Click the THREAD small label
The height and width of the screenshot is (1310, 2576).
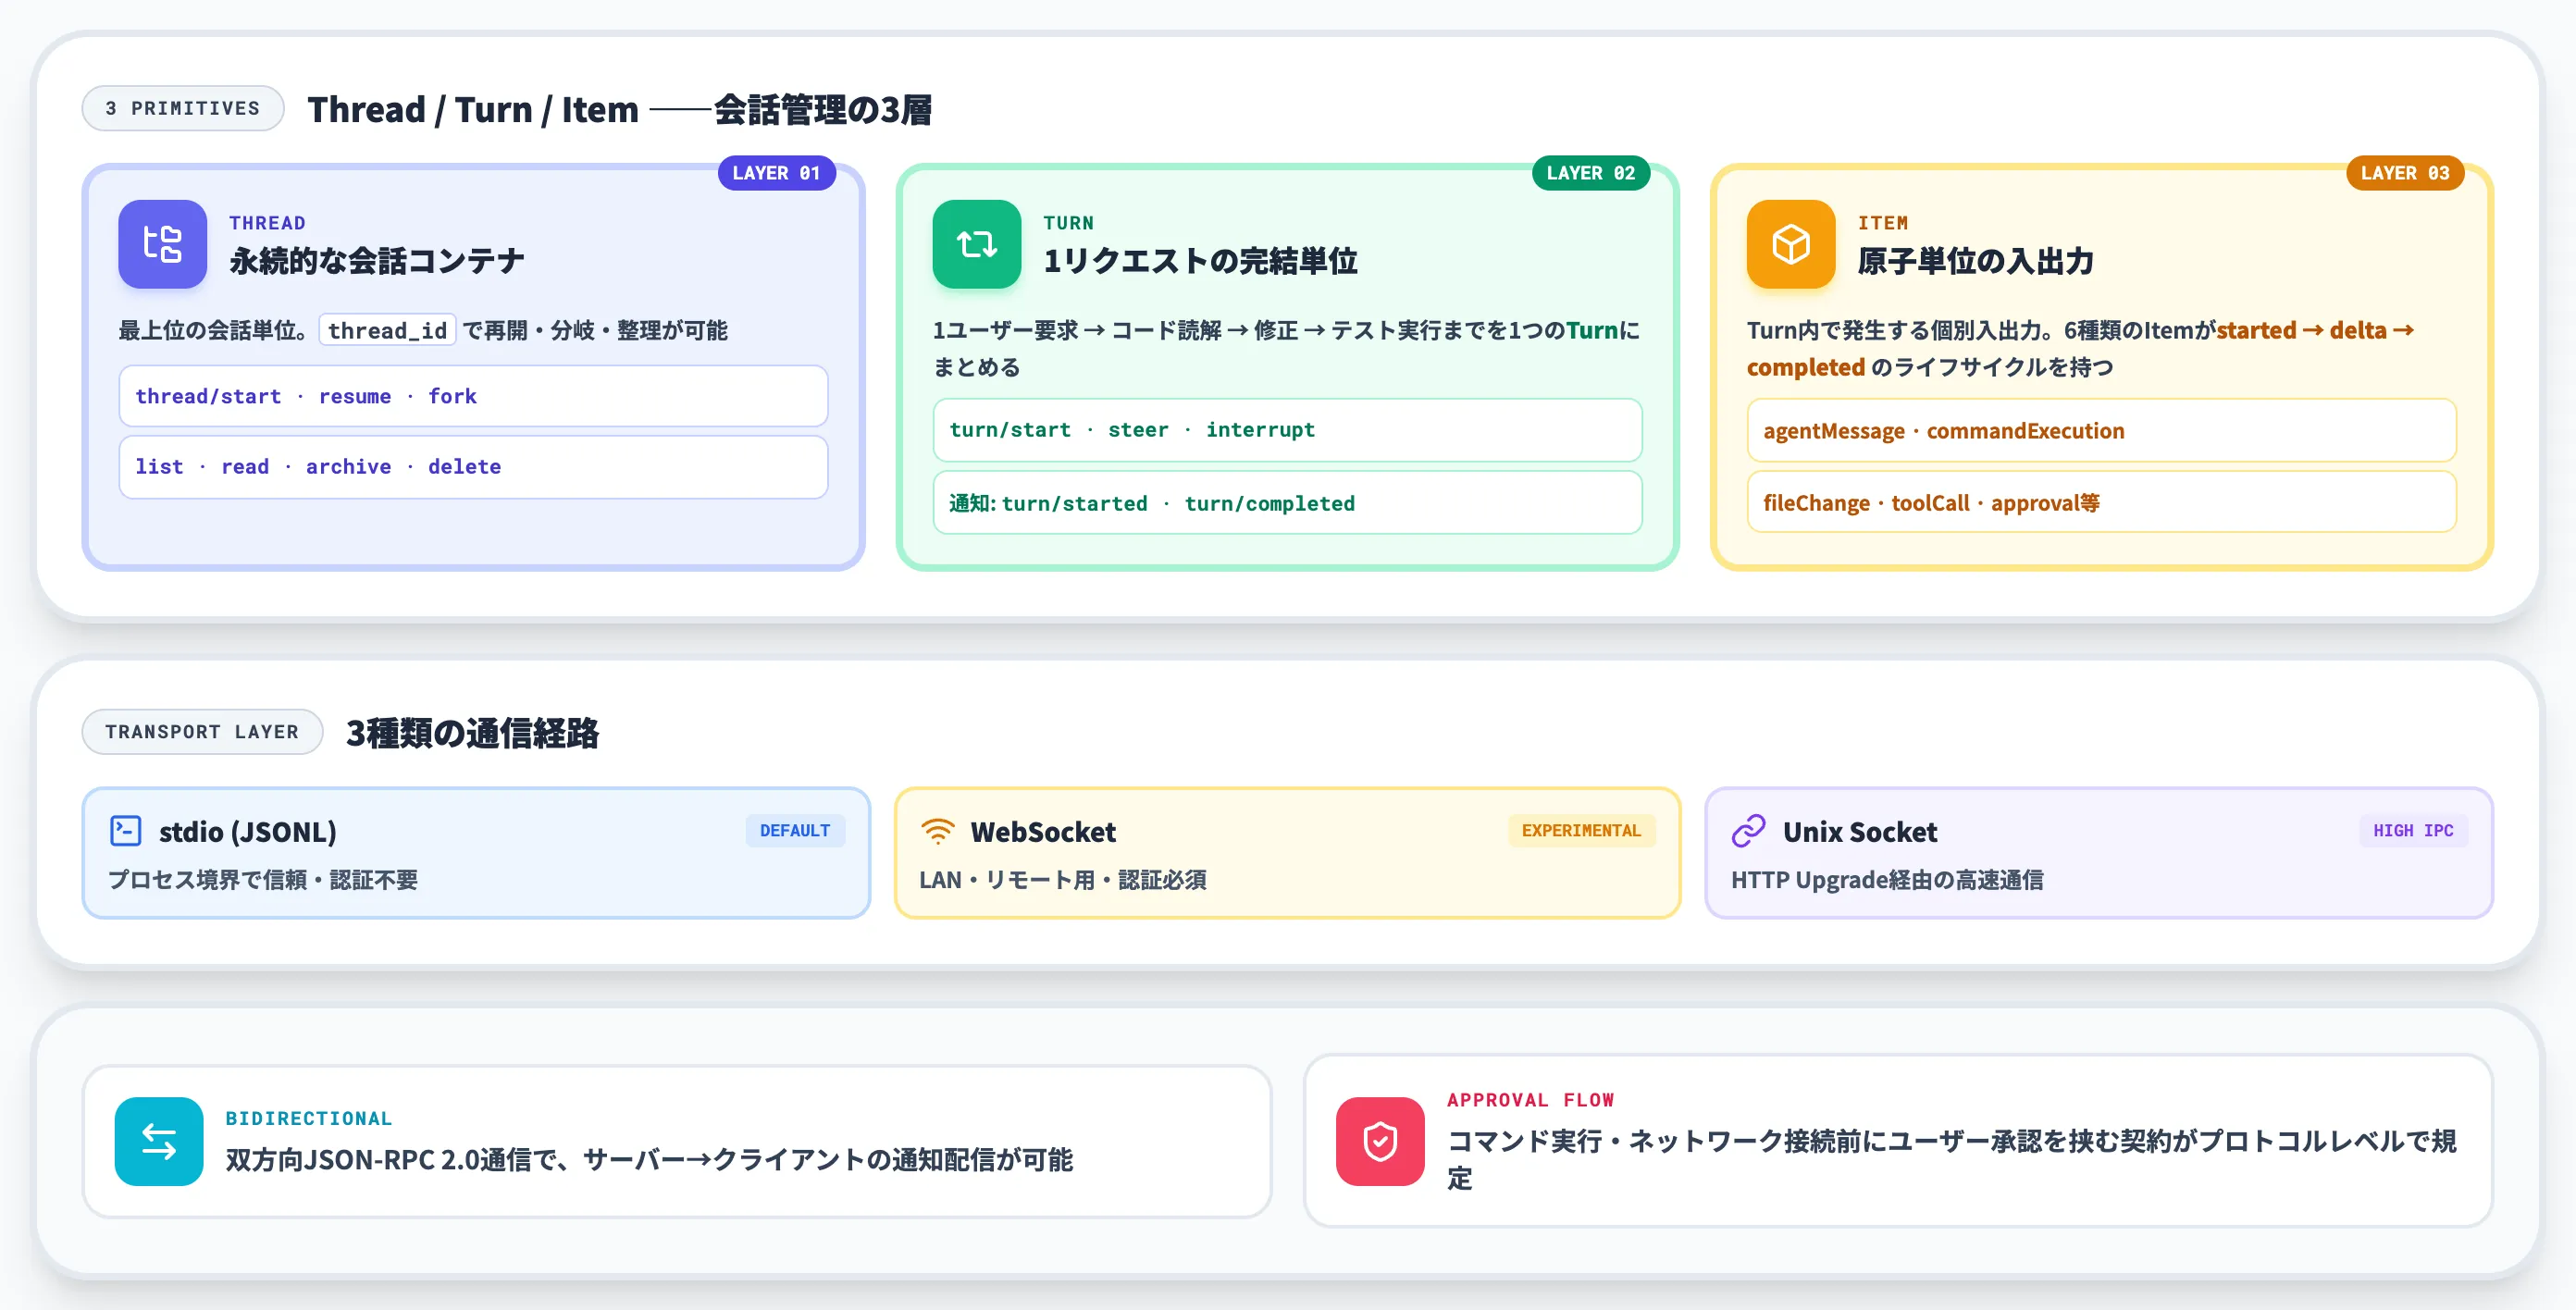267,222
